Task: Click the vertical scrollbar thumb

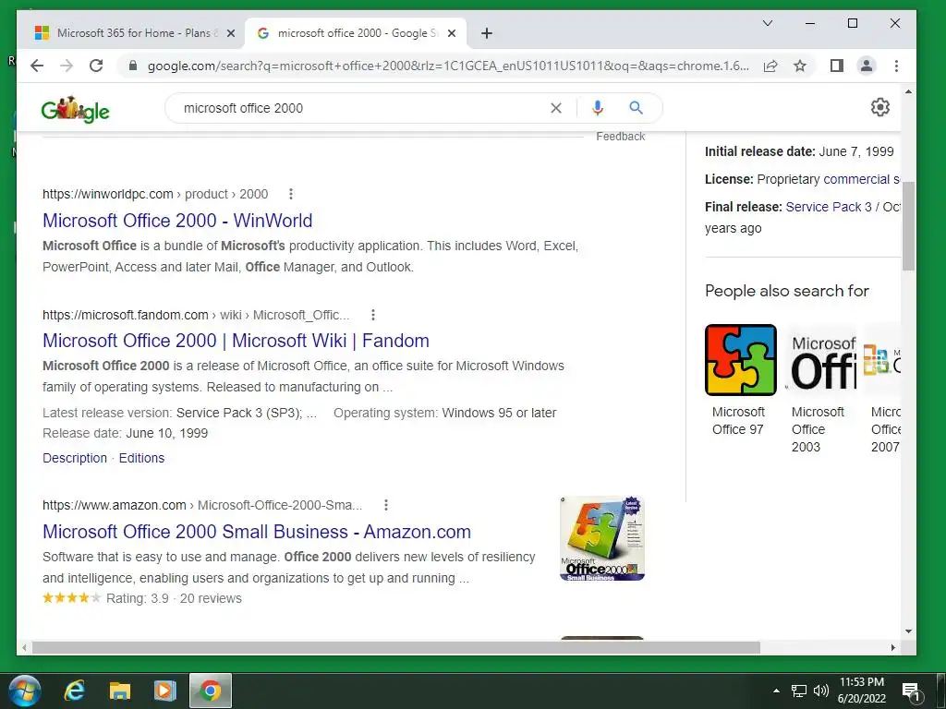Action: coord(909,226)
